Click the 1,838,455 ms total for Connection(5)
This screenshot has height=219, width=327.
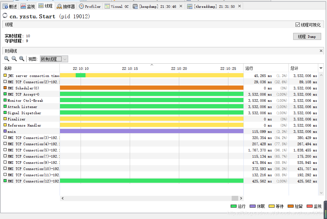pos(305,150)
